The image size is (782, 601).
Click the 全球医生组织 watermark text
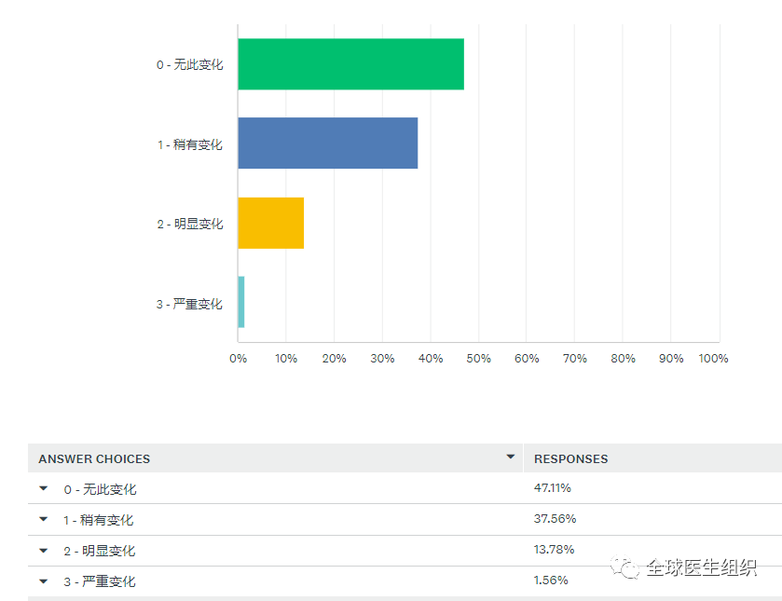701,567
